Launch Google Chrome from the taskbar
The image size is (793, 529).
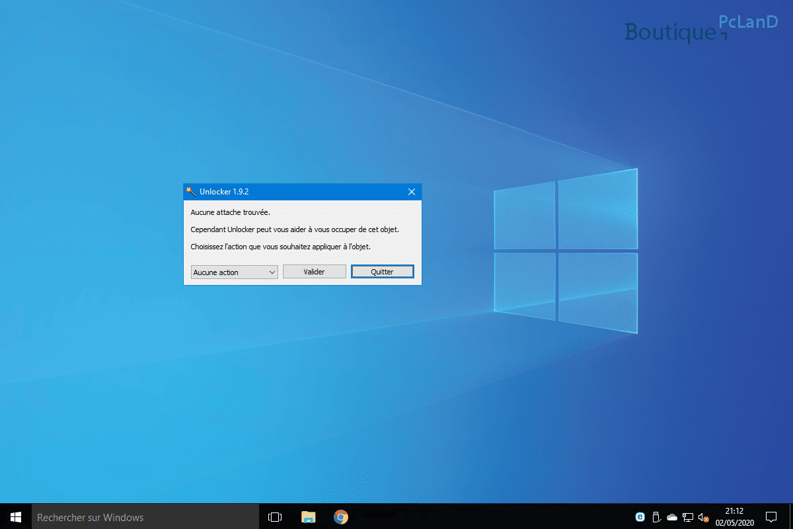click(x=340, y=517)
